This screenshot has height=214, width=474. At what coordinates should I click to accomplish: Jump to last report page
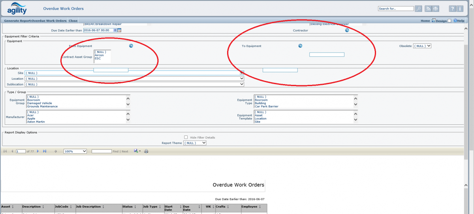pyautogui.click(x=45, y=151)
